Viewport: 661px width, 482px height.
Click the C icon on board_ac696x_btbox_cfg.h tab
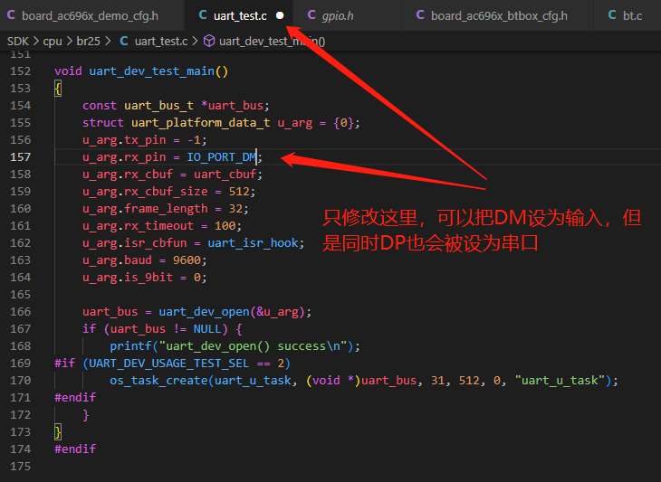click(x=420, y=15)
